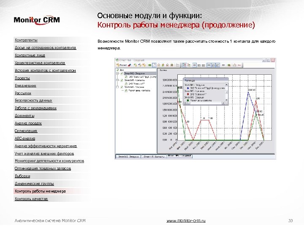Click the legend scroll-down arrow
The image size is (304, 228).
[x=226, y=100]
